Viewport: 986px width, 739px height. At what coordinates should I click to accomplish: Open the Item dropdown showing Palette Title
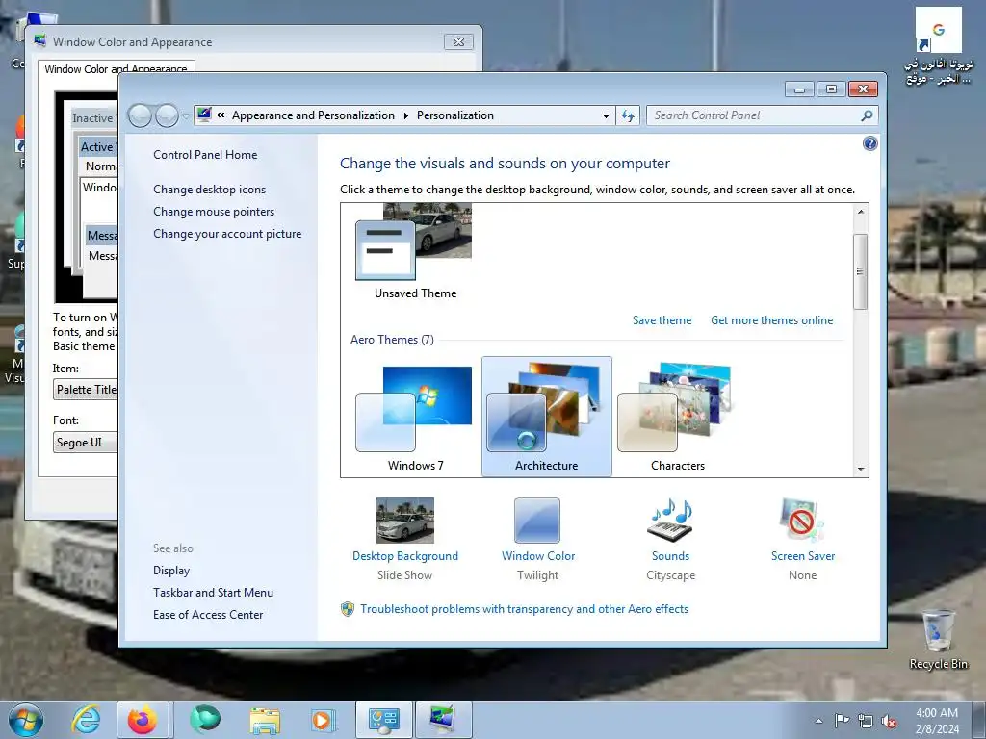[x=86, y=390]
